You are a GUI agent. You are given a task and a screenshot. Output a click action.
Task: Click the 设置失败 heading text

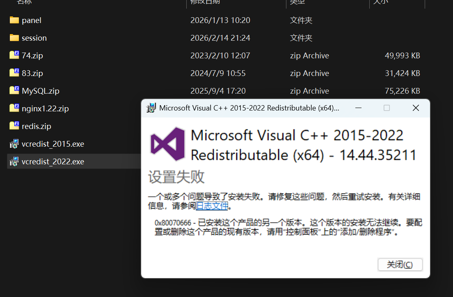click(x=176, y=177)
